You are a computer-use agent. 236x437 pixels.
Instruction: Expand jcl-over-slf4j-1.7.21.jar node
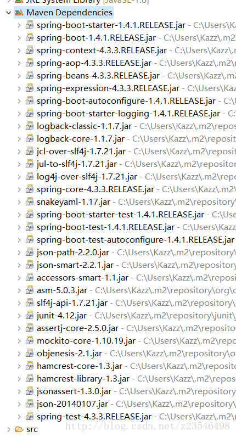[x=19, y=152]
